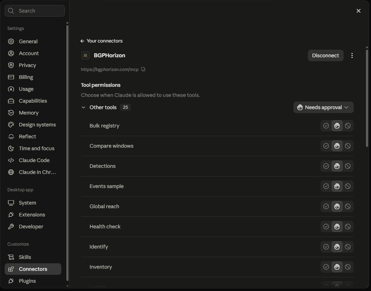
Task: Open the three-dot connector options menu
Action: tap(352, 55)
